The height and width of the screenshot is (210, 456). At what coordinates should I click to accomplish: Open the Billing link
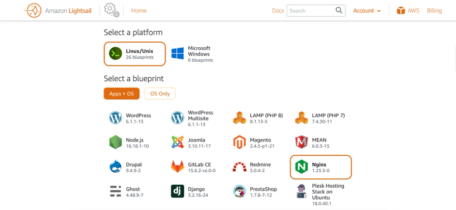tap(434, 11)
